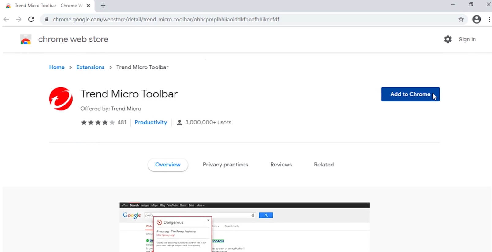
Task: Switch to the Privacy practices tab
Action: [x=225, y=165]
